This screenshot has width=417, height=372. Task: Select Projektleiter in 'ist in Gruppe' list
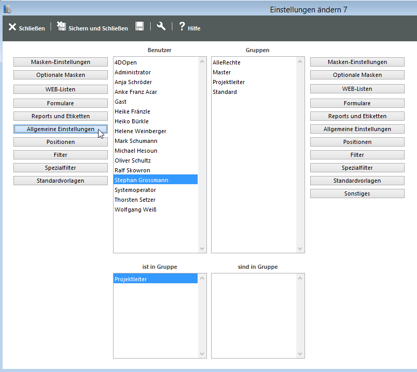131,279
